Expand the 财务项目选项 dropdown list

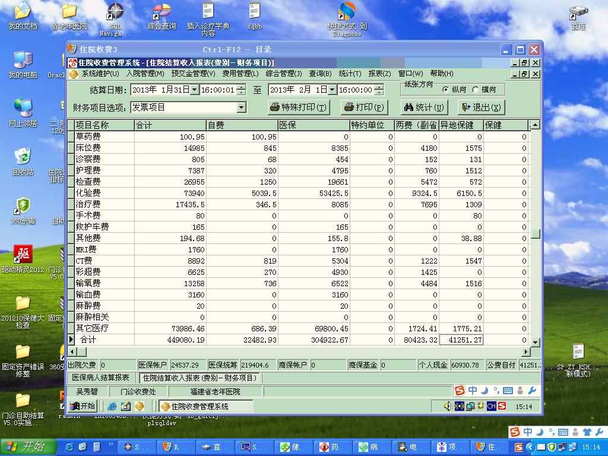click(x=241, y=107)
